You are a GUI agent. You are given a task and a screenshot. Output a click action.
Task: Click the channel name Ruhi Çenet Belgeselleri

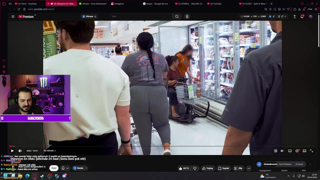pyautogui.click(x=31, y=167)
